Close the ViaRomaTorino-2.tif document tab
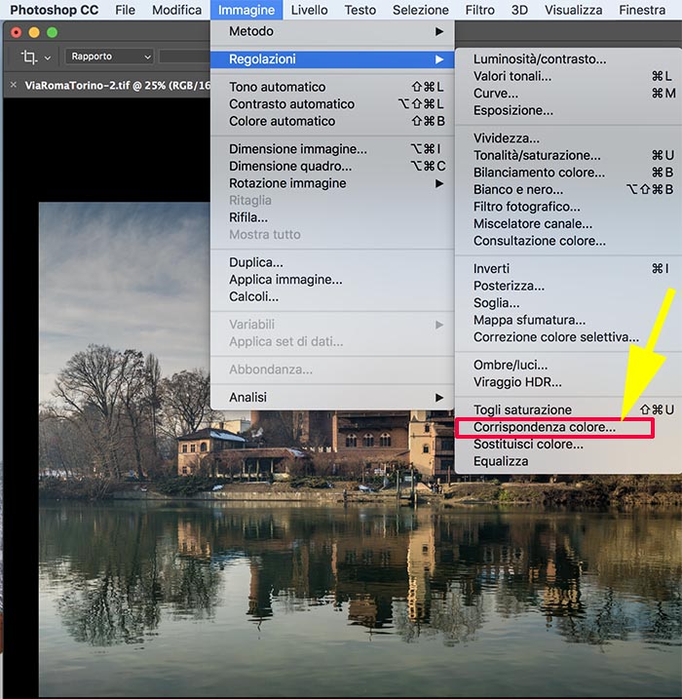The height and width of the screenshot is (699, 682). [x=14, y=85]
